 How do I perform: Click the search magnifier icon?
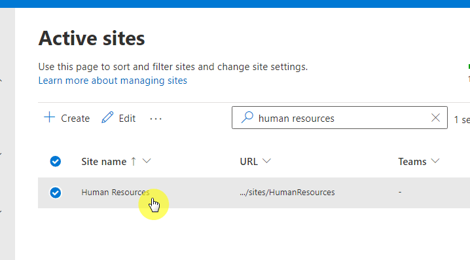coord(247,117)
